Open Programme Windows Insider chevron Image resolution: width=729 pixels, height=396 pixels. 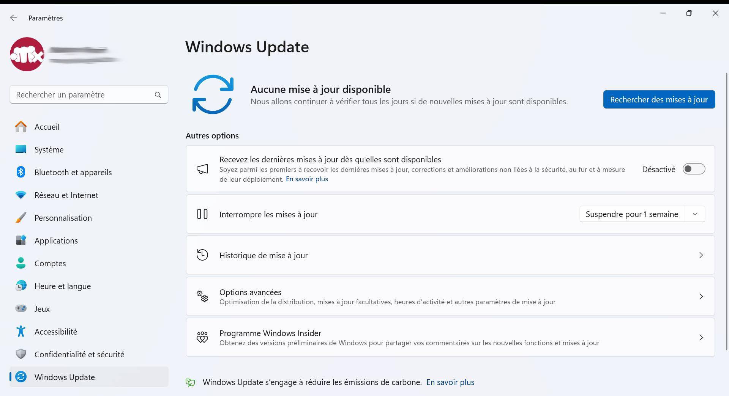[701, 337]
